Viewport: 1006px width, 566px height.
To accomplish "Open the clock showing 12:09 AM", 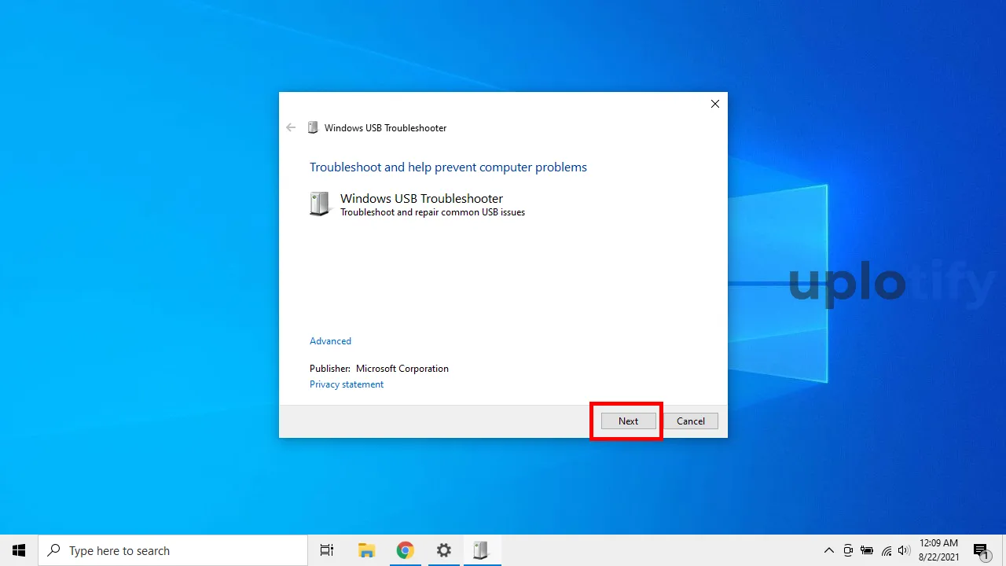I will [x=938, y=550].
